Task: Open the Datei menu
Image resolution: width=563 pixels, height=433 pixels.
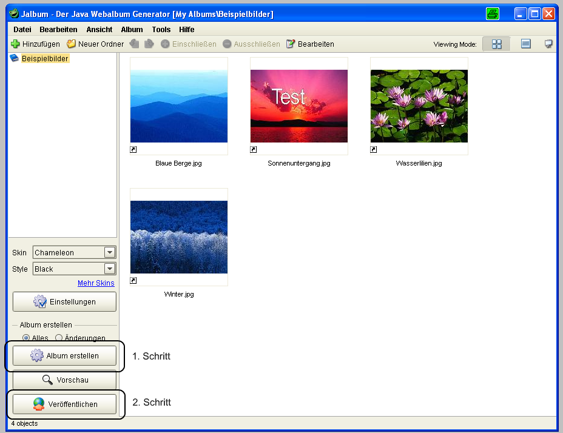Action: pos(22,30)
